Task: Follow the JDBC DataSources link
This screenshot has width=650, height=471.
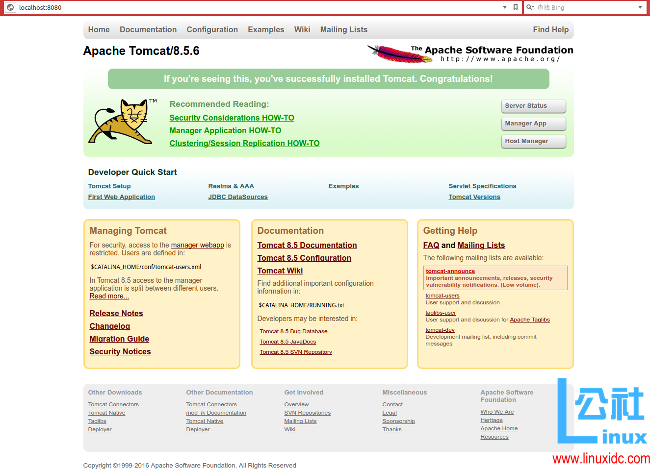Action: click(237, 197)
